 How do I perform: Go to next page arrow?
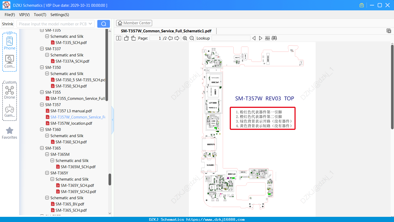(x=177, y=38)
